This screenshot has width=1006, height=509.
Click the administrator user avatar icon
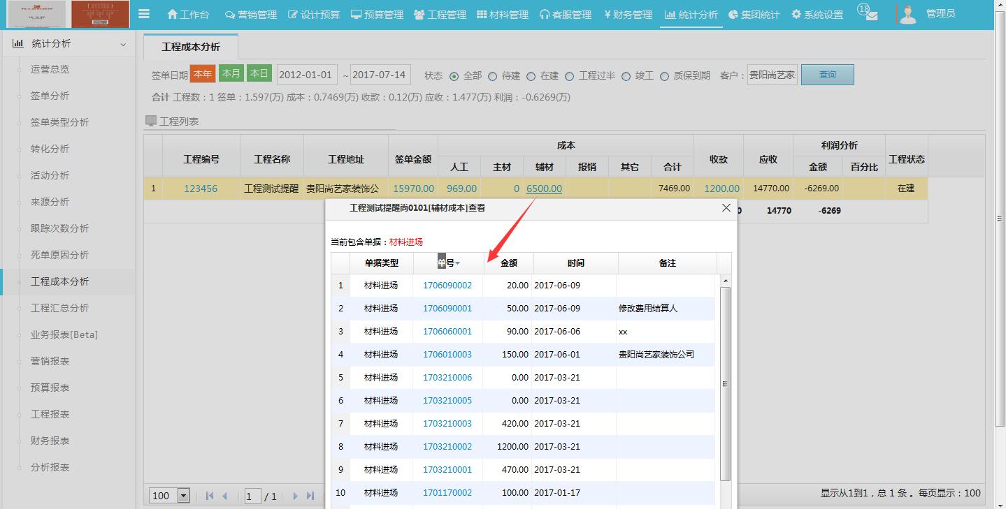pyautogui.click(x=907, y=15)
